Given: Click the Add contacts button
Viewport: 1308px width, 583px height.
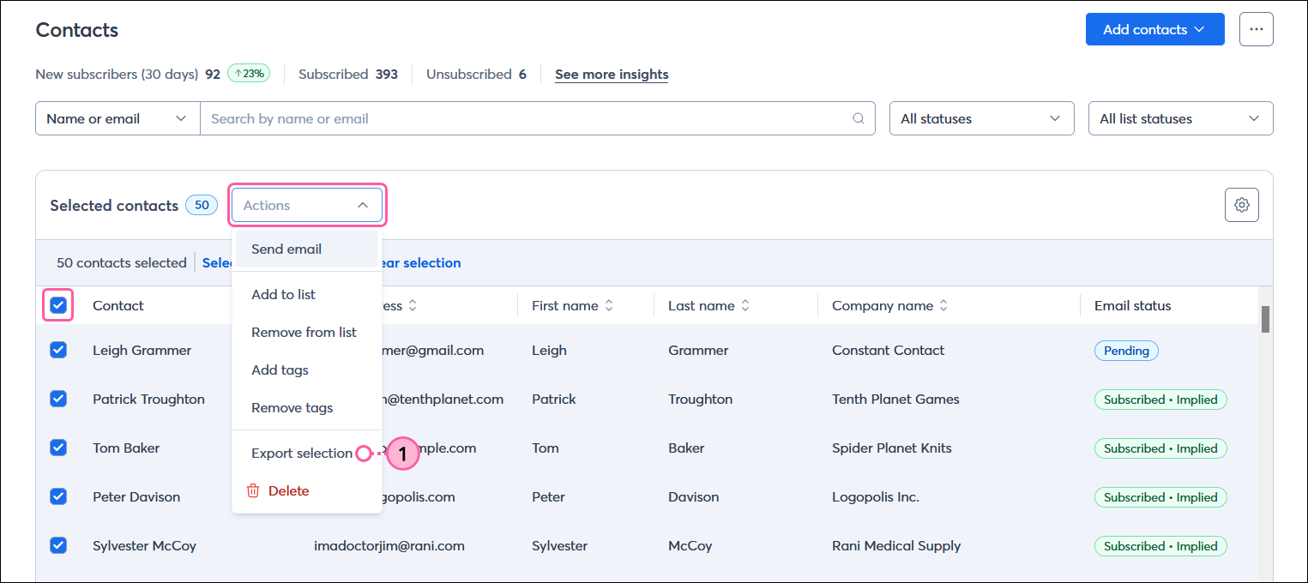Looking at the screenshot, I should pyautogui.click(x=1154, y=28).
